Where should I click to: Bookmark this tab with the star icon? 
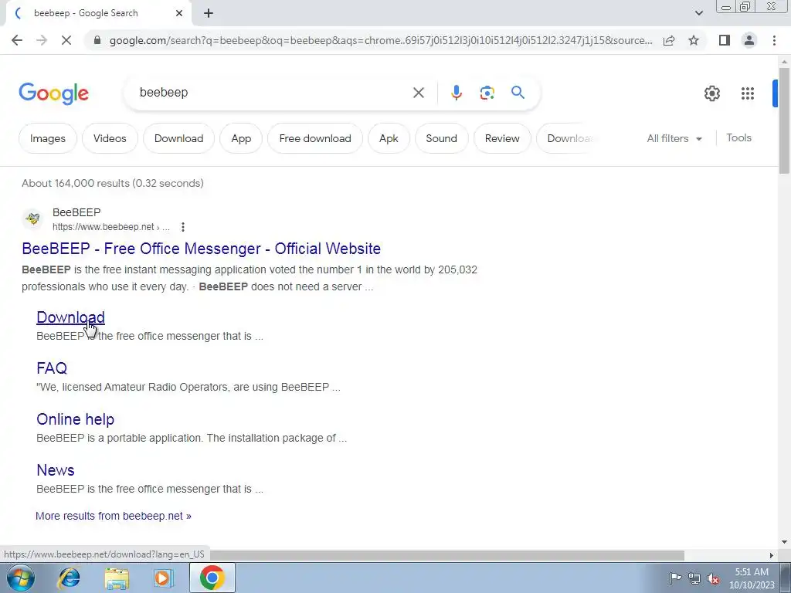(x=694, y=40)
